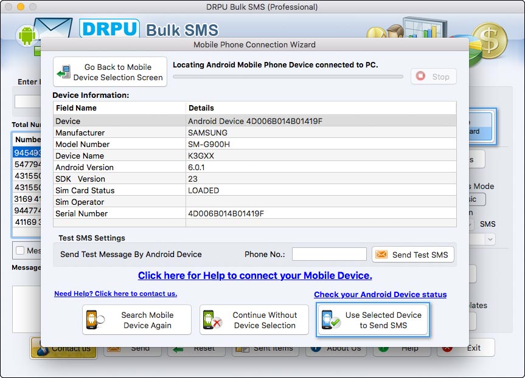Image resolution: width=525 pixels, height=378 pixels.
Task: Select the Sim Card Status LOADED cell
Action: pos(321,190)
